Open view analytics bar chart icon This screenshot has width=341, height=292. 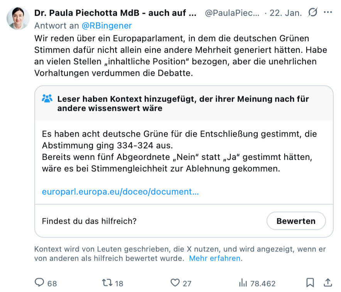point(243,283)
